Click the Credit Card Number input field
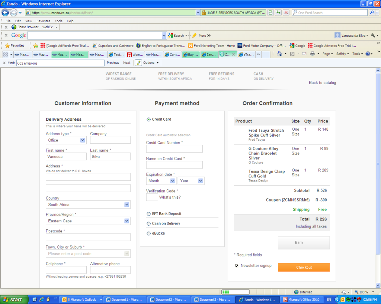 (174, 149)
